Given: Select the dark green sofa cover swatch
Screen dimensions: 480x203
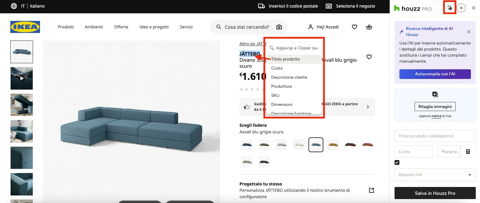Looking at the screenshot, I should tap(264, 162).
